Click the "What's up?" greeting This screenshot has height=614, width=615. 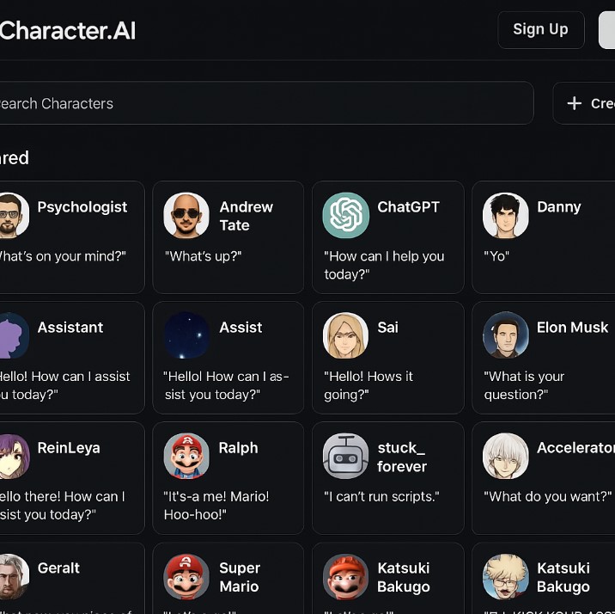(204, 256)
